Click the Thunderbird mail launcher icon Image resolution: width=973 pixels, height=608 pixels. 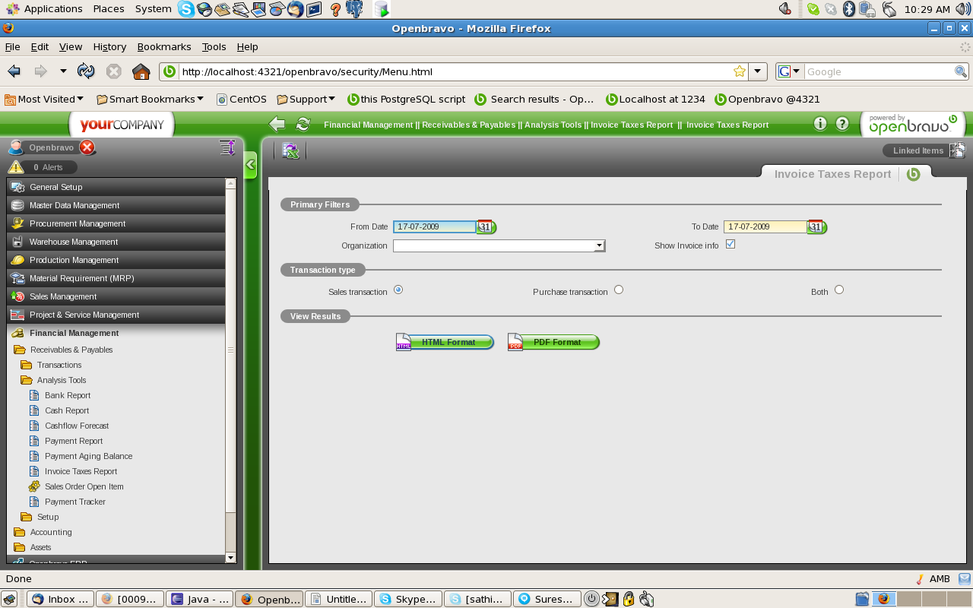pyautogui.click(x=295, y=9)
